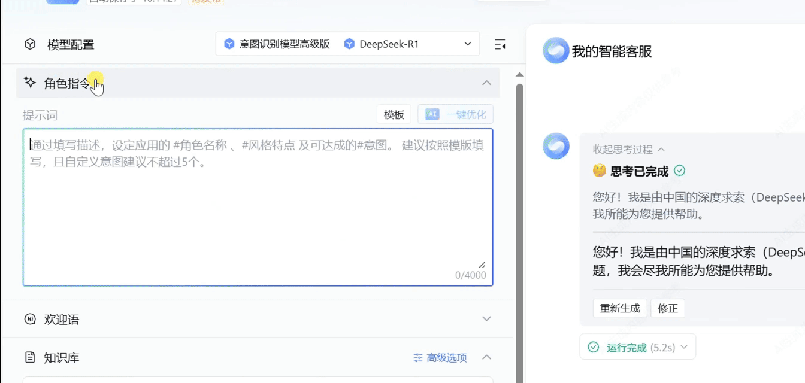Open 高级选项 for the knowledge base

(x=440, y=358)
